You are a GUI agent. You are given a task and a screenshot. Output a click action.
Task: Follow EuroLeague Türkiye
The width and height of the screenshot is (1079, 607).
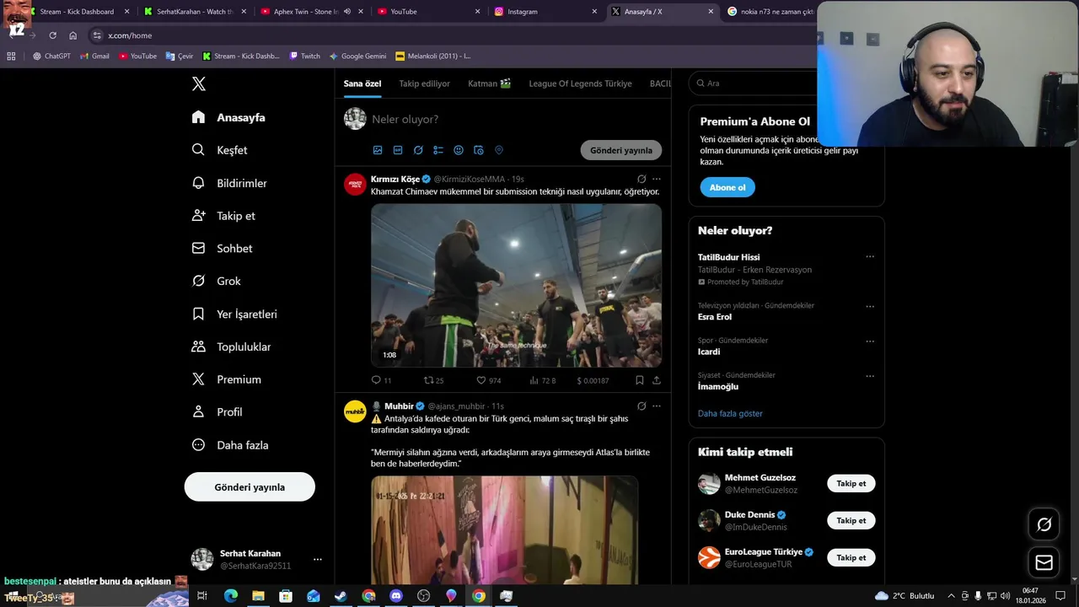tap(851, 557)
